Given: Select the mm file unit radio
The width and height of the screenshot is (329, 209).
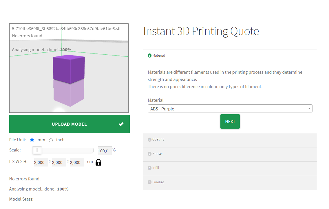Looking at the screenshot, I should [32, 140].
